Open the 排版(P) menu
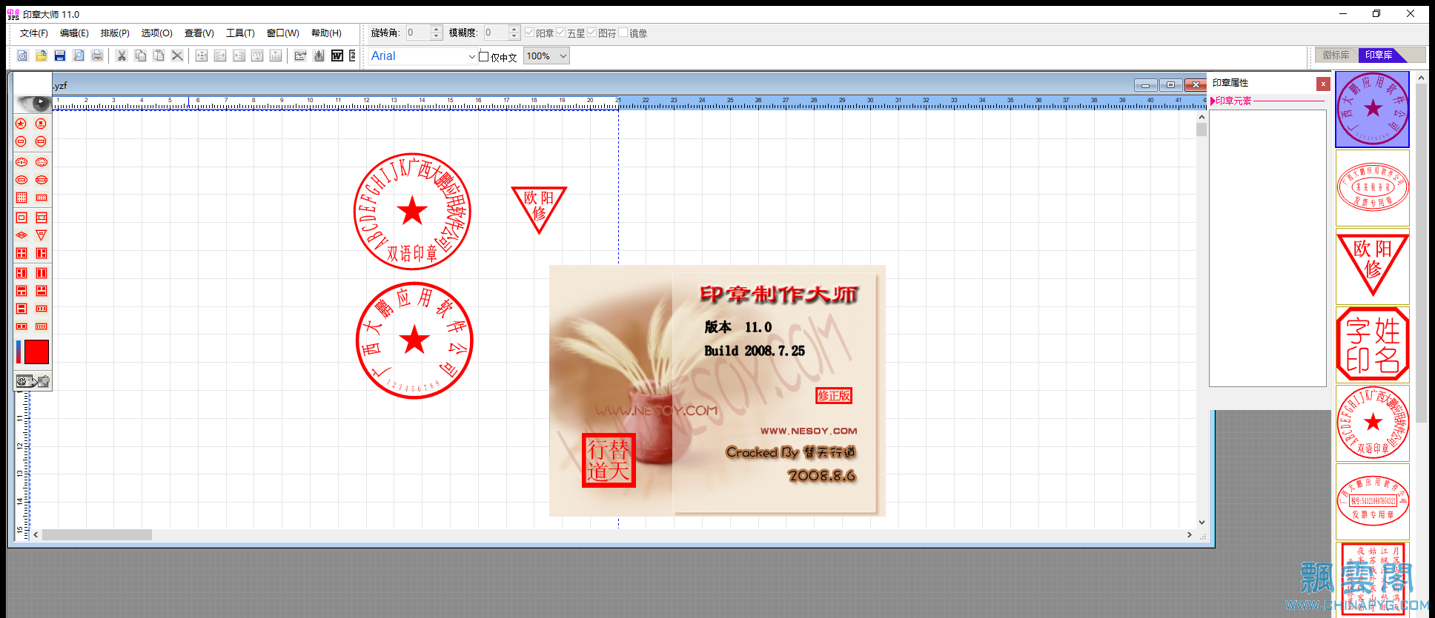The width and height of the screenshot is (1435, 618). point(115,33)
